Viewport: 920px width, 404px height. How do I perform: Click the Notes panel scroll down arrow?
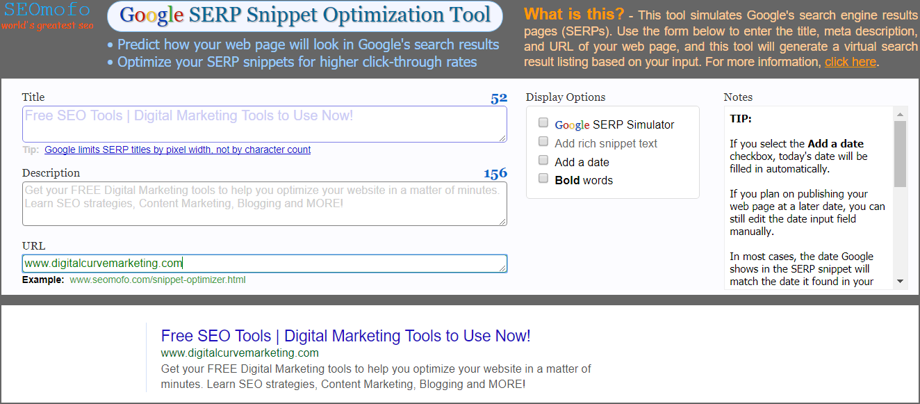[901, 282]
